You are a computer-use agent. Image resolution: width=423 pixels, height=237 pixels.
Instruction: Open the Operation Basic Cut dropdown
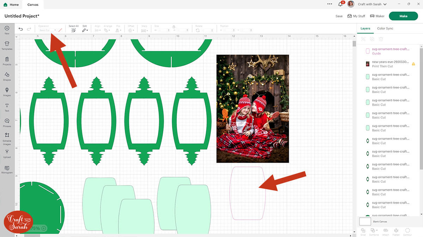click(x=47, y=30)
